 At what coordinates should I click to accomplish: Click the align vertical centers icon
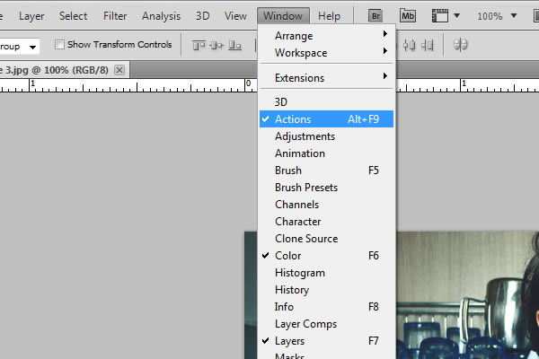[216, 45]
